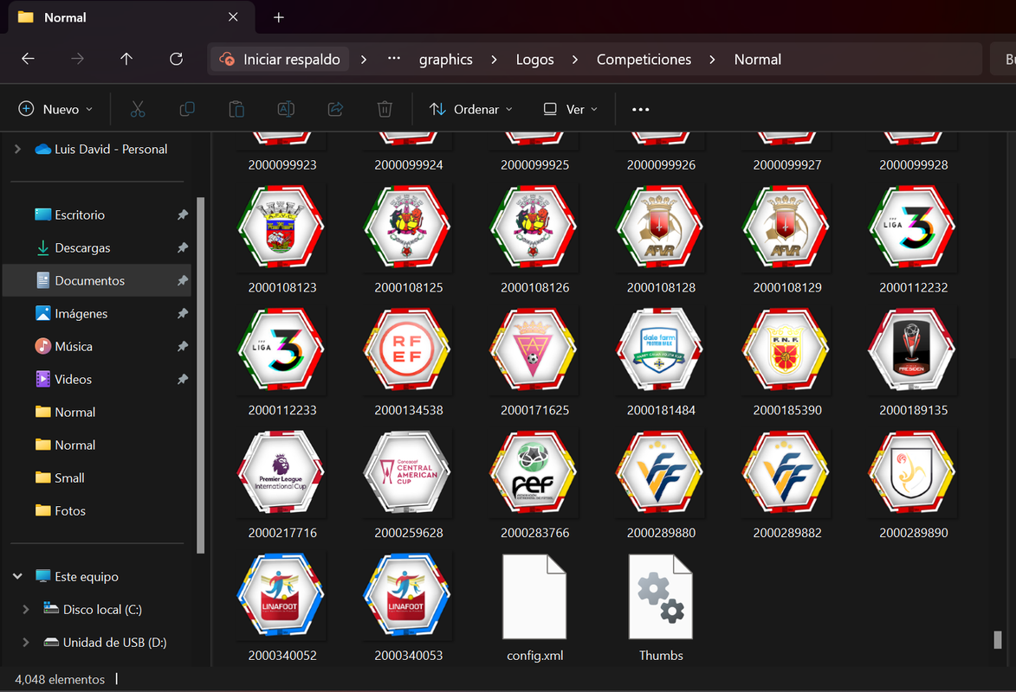Click the Paste clipboard icon
Screen dimensions: 1016x692
(236, 109)
